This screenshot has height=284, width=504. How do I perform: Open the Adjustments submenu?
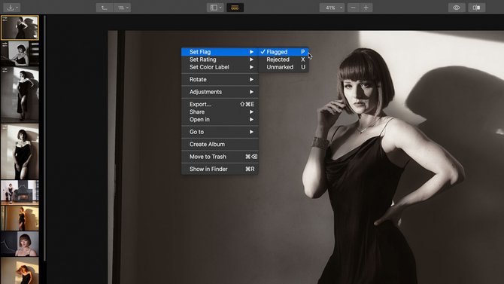220,92
